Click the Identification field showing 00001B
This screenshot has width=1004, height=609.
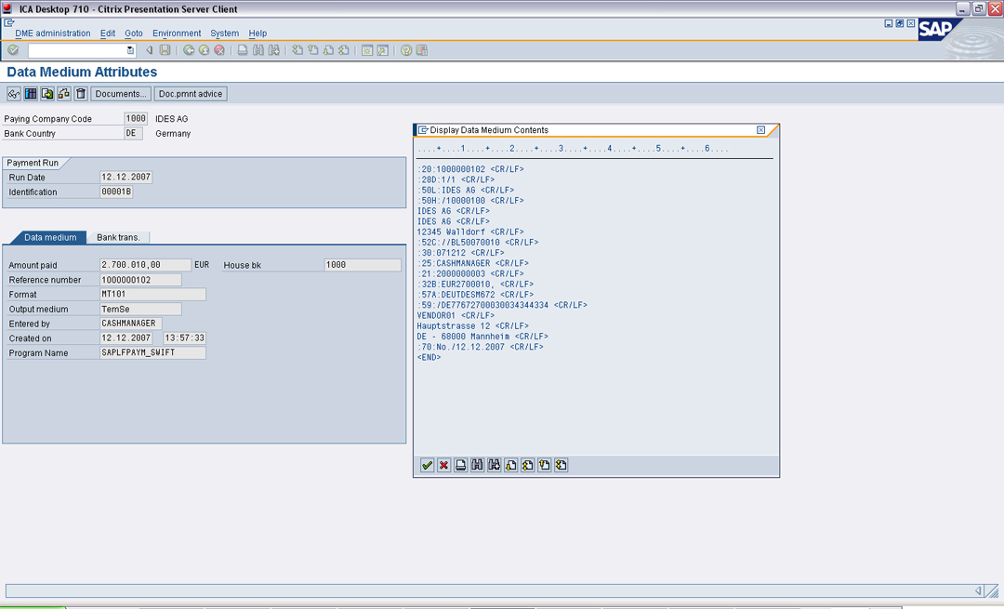116,192
